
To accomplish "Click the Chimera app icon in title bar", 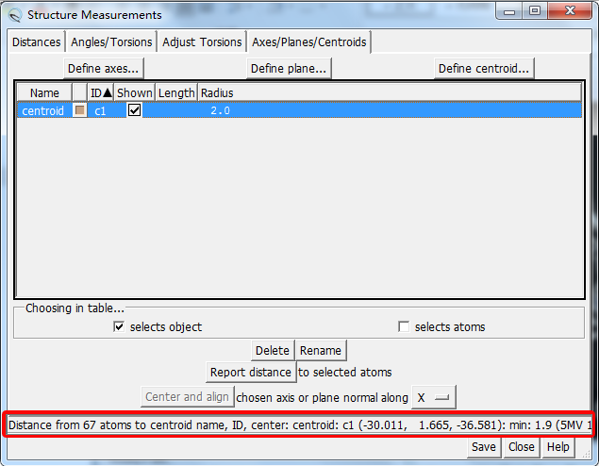I will (x=14, y=14).
